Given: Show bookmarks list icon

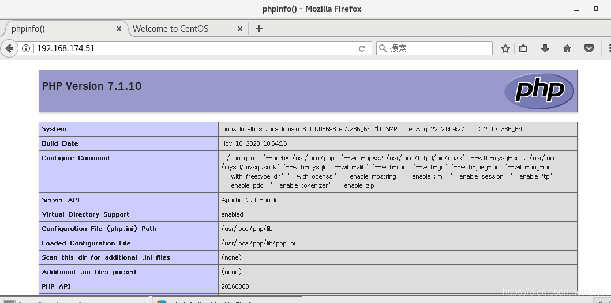Looking at the screenshot, I should (523, 48).
